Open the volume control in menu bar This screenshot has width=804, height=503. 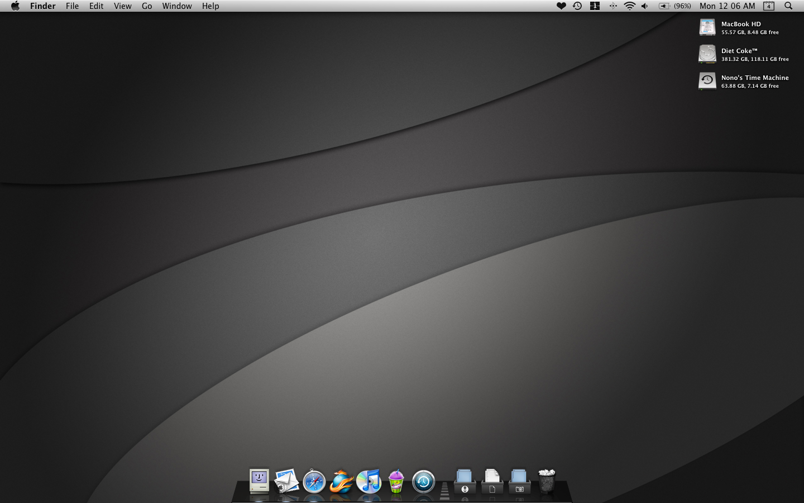coord(645,6)
